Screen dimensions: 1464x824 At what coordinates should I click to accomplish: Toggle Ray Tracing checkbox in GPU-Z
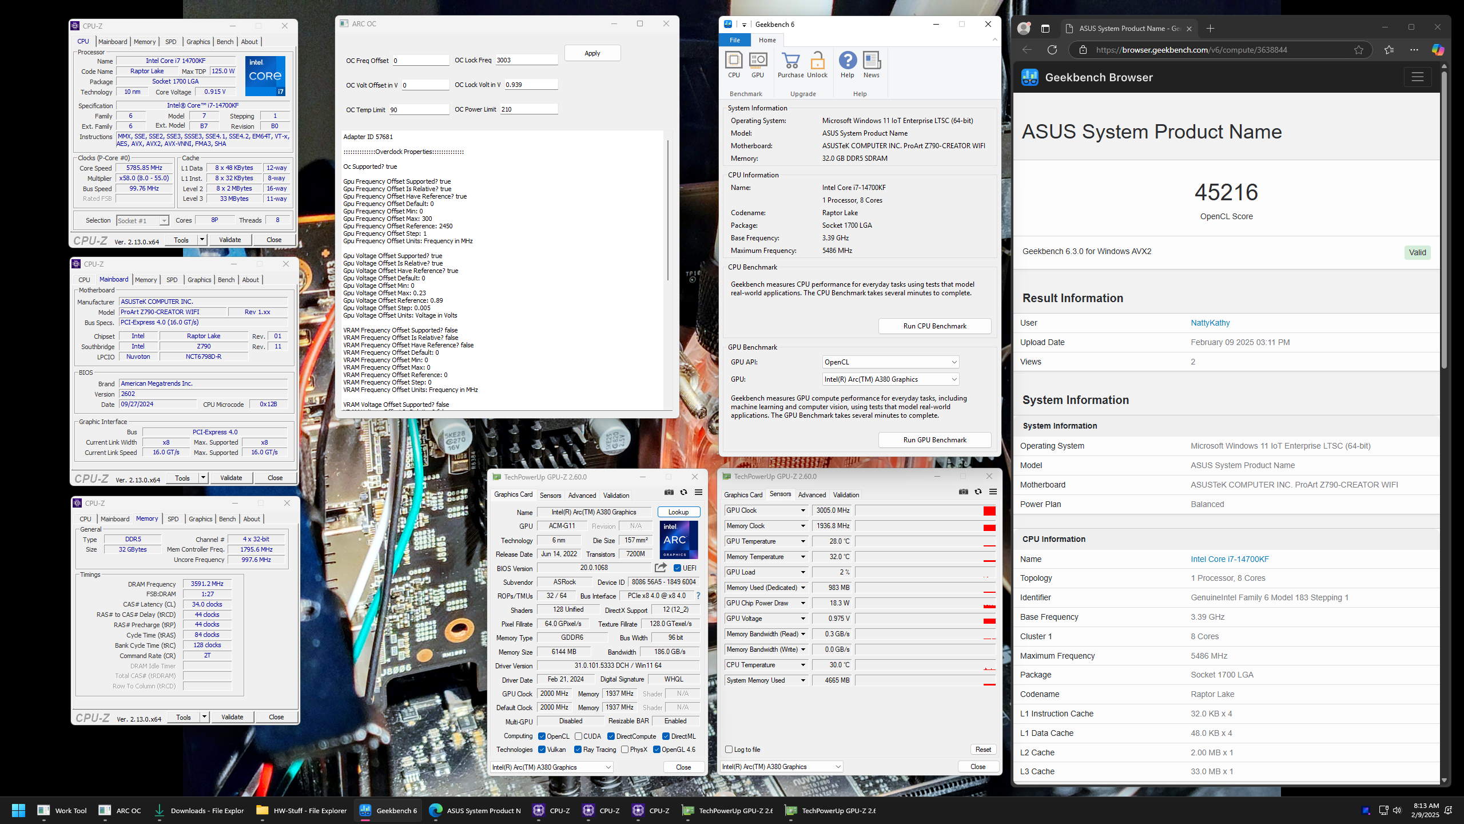click(578, 750)
